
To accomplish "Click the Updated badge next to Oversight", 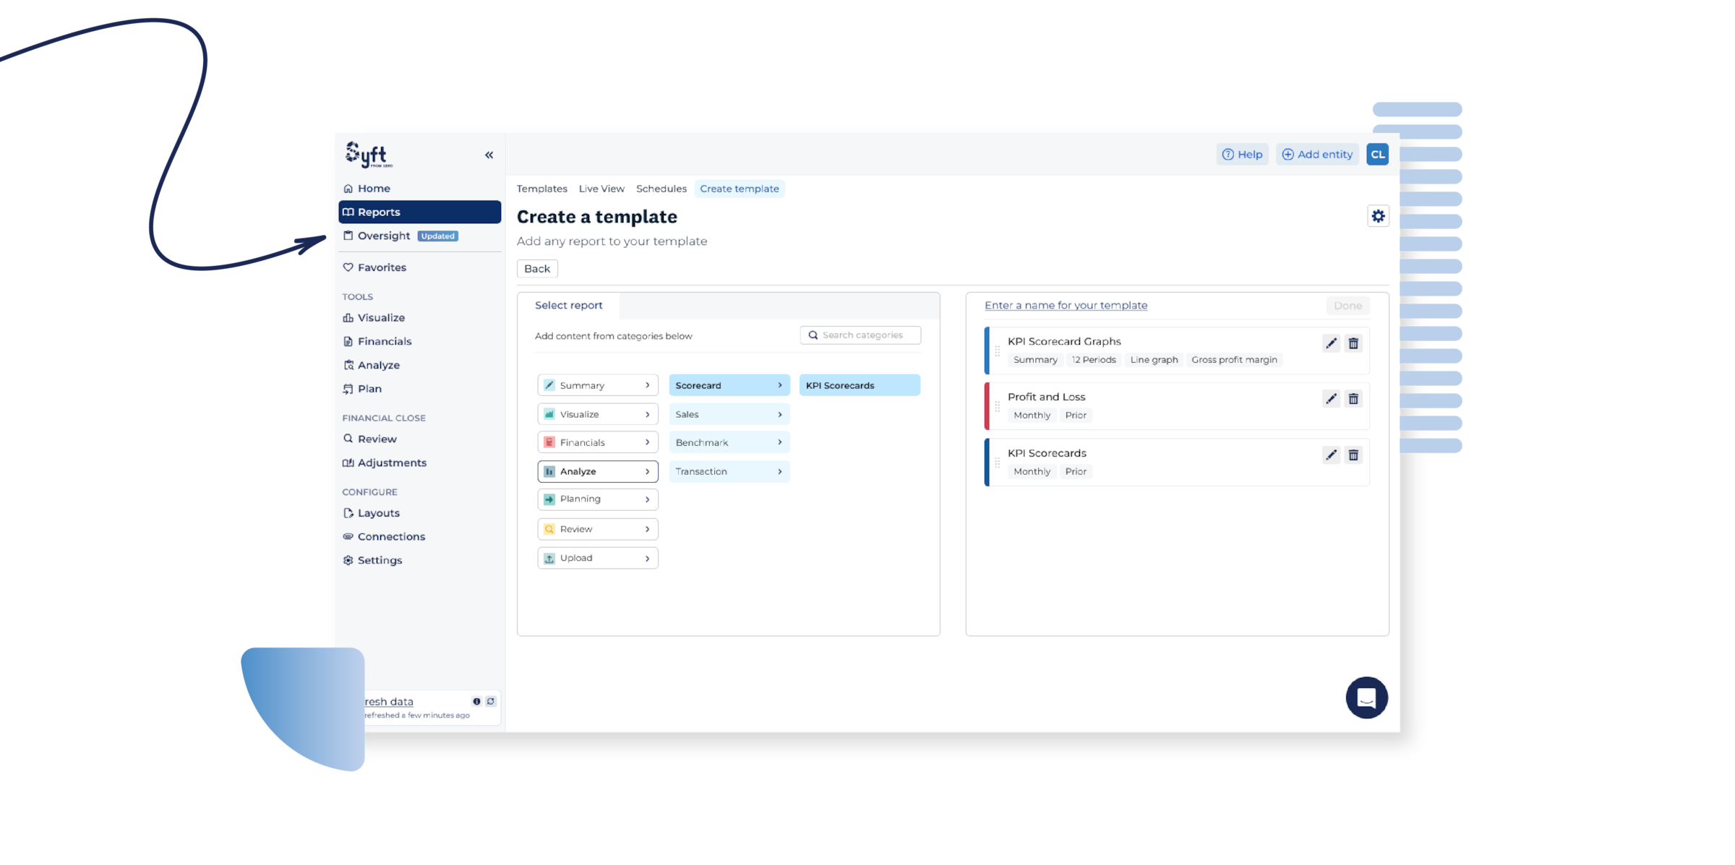I will point(438,236).
